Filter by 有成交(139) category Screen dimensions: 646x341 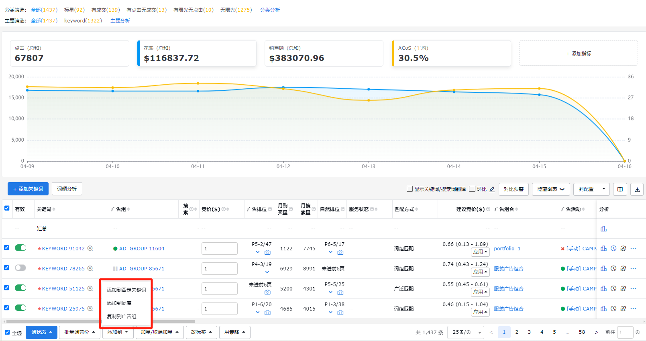pos(106,10)
